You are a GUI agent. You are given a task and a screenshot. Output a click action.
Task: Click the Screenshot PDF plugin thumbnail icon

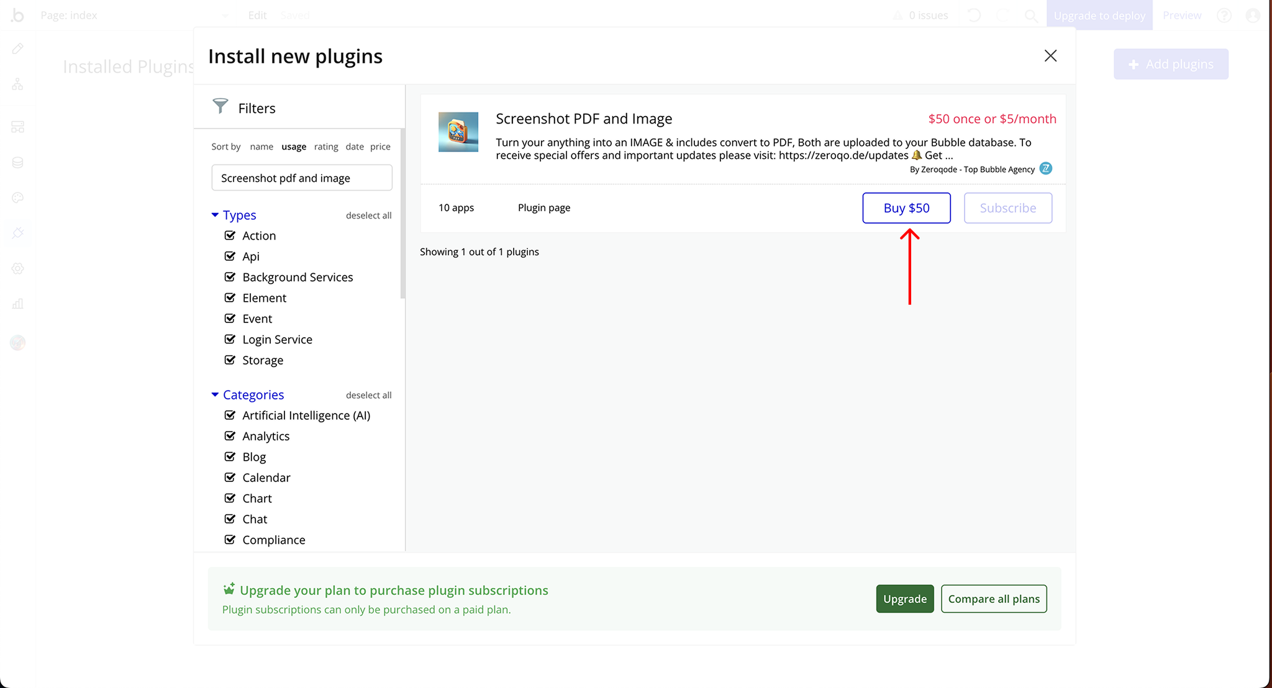[x=458, y=132]
